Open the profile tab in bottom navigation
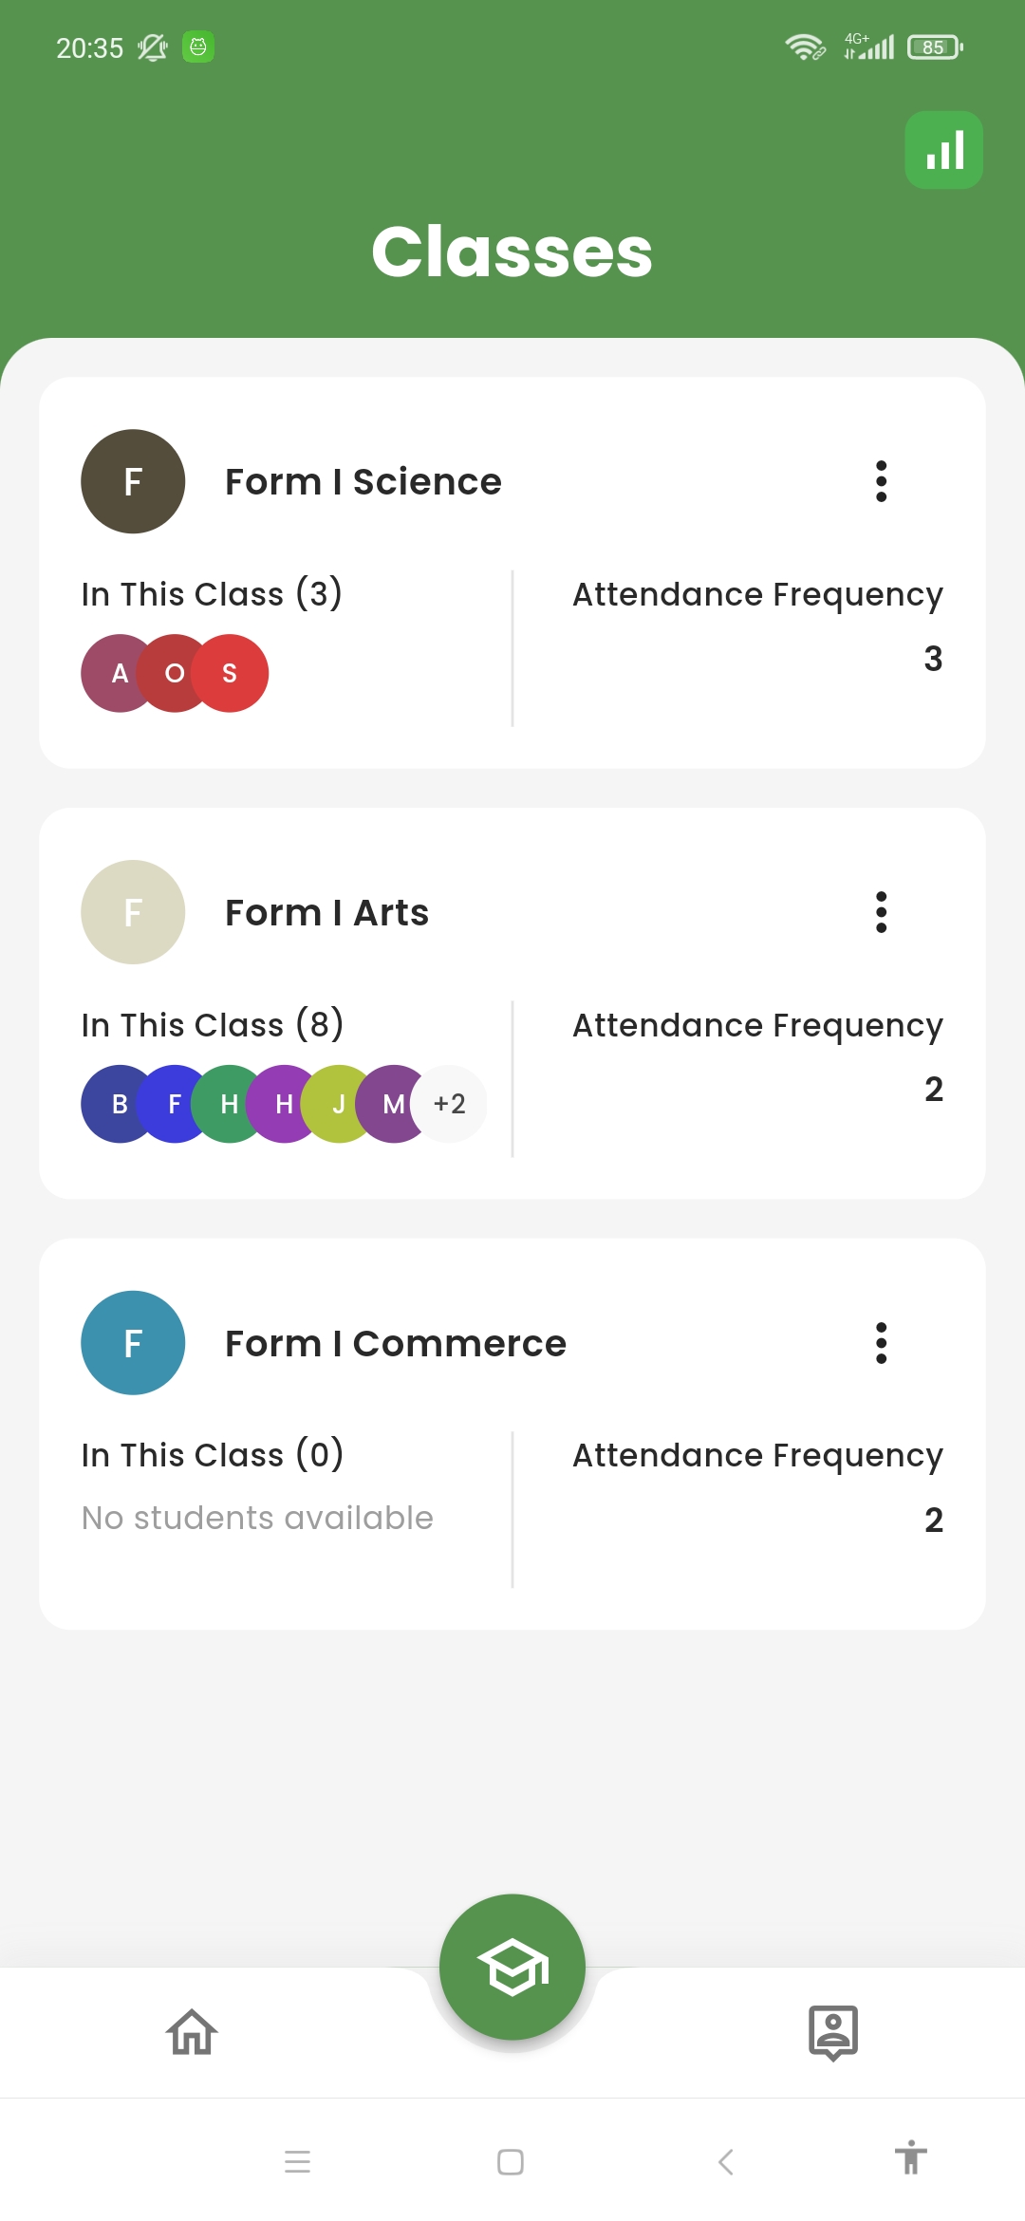The height and width of the screenshot is (2221, 1025). pos(832,2032)
